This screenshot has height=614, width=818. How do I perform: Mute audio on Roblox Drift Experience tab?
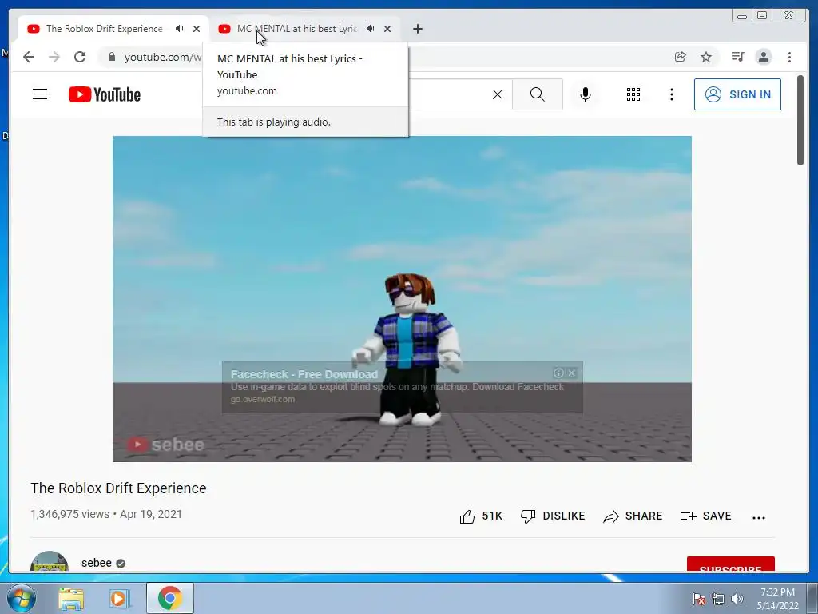[180, 29]
